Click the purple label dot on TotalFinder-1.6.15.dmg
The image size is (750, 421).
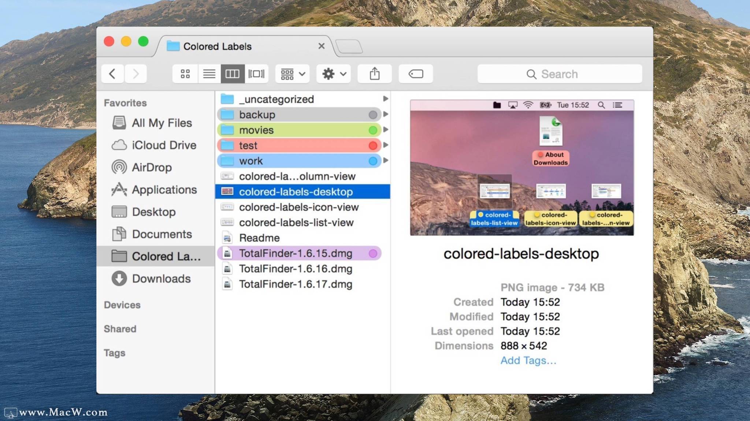click(x=373, y=254)
